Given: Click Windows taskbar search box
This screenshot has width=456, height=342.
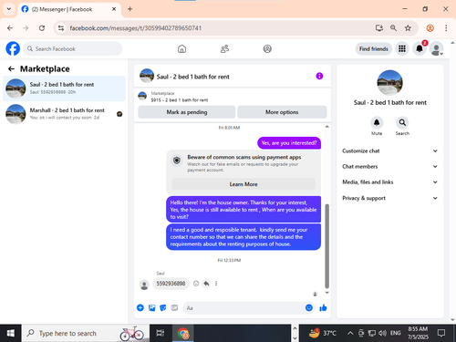Looking at the screenshot, I should tap(86, 333).
